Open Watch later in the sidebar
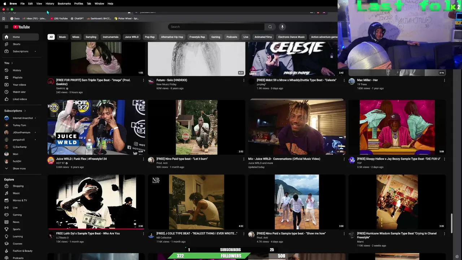 click(20, 92)
